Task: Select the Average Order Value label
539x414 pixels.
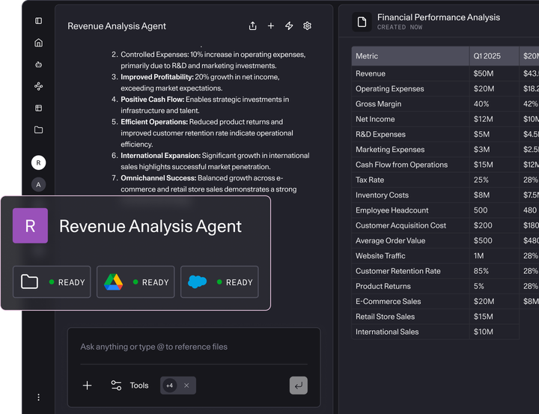Action: [x=390, y=240]
